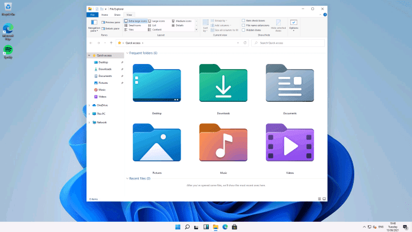
Task: Select Desktop in navigation pane
Action: (x=103, y=62)
